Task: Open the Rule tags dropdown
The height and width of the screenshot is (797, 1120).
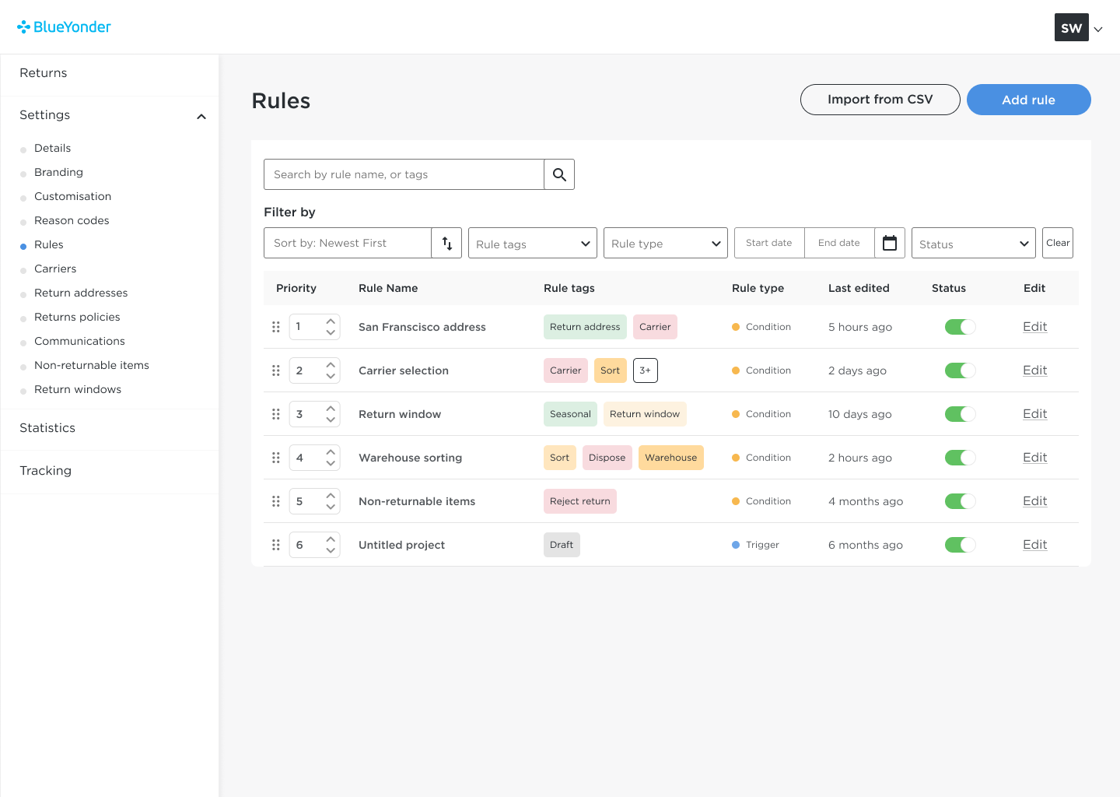Action: (x=533, y=243)
